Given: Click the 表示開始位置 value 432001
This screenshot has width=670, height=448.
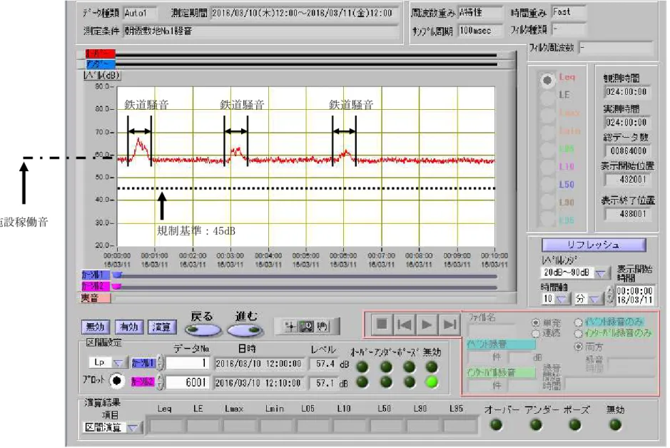Looking at the screenshot, I should click(627, 179).
